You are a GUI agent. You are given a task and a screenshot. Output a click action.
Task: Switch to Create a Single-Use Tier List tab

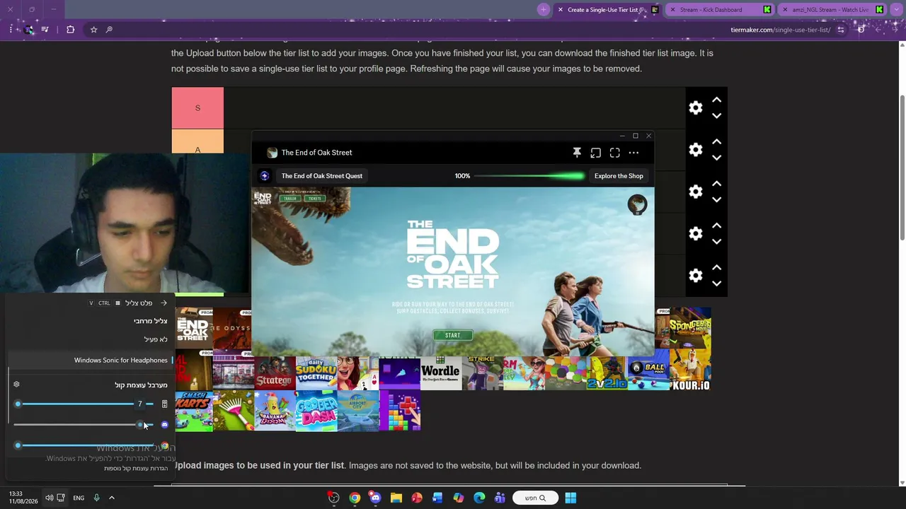point(607,10)
